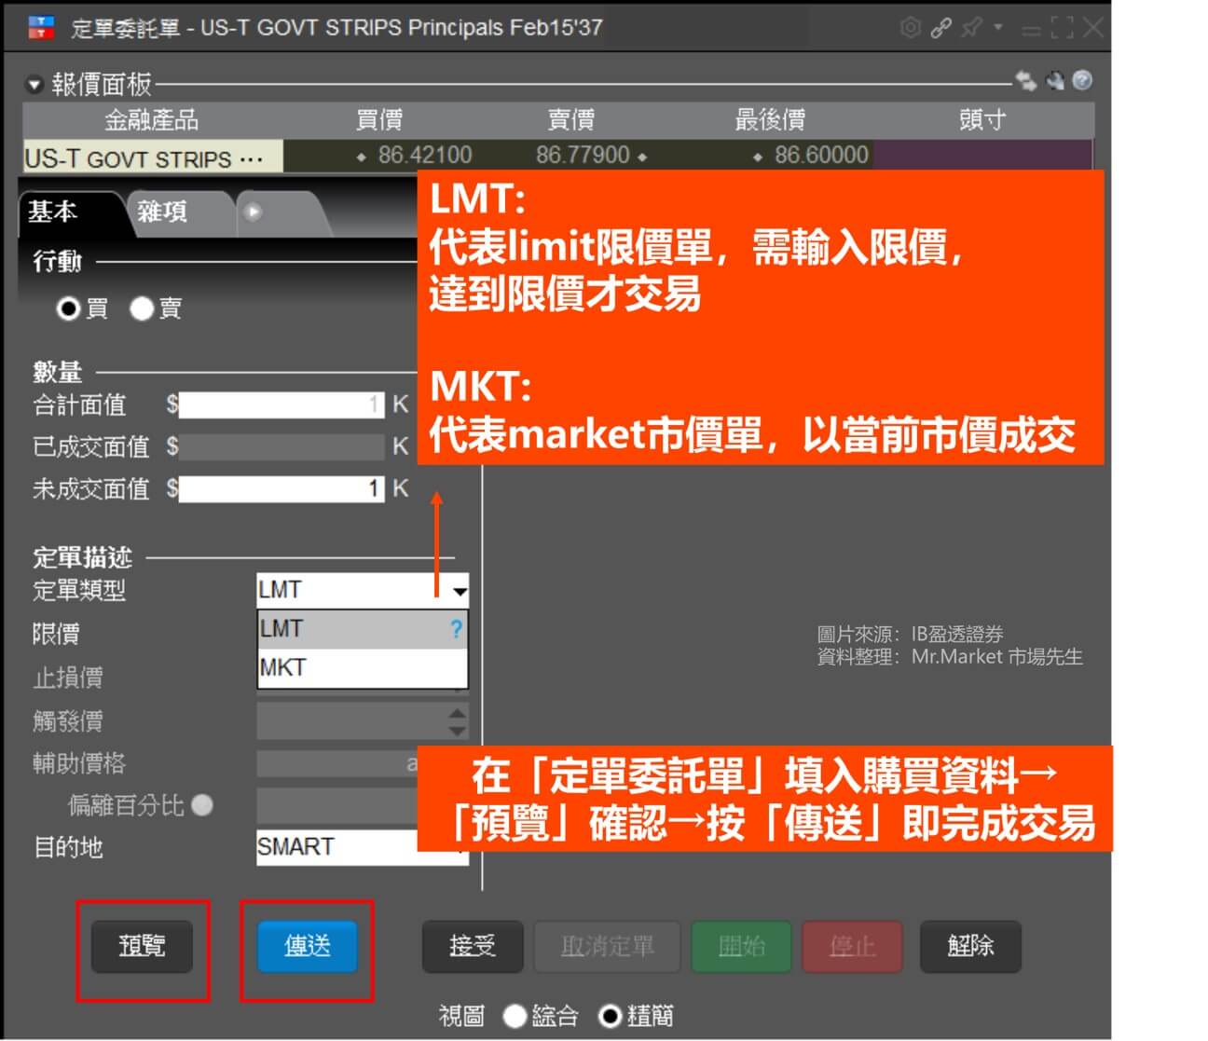Toggle the 偏離百分比 radio button

click(202, 805)
